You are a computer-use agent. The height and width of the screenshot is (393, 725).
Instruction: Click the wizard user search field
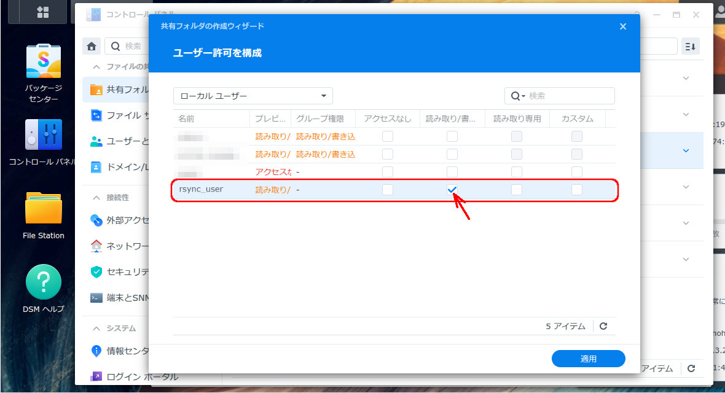click(x=560, y=96)
